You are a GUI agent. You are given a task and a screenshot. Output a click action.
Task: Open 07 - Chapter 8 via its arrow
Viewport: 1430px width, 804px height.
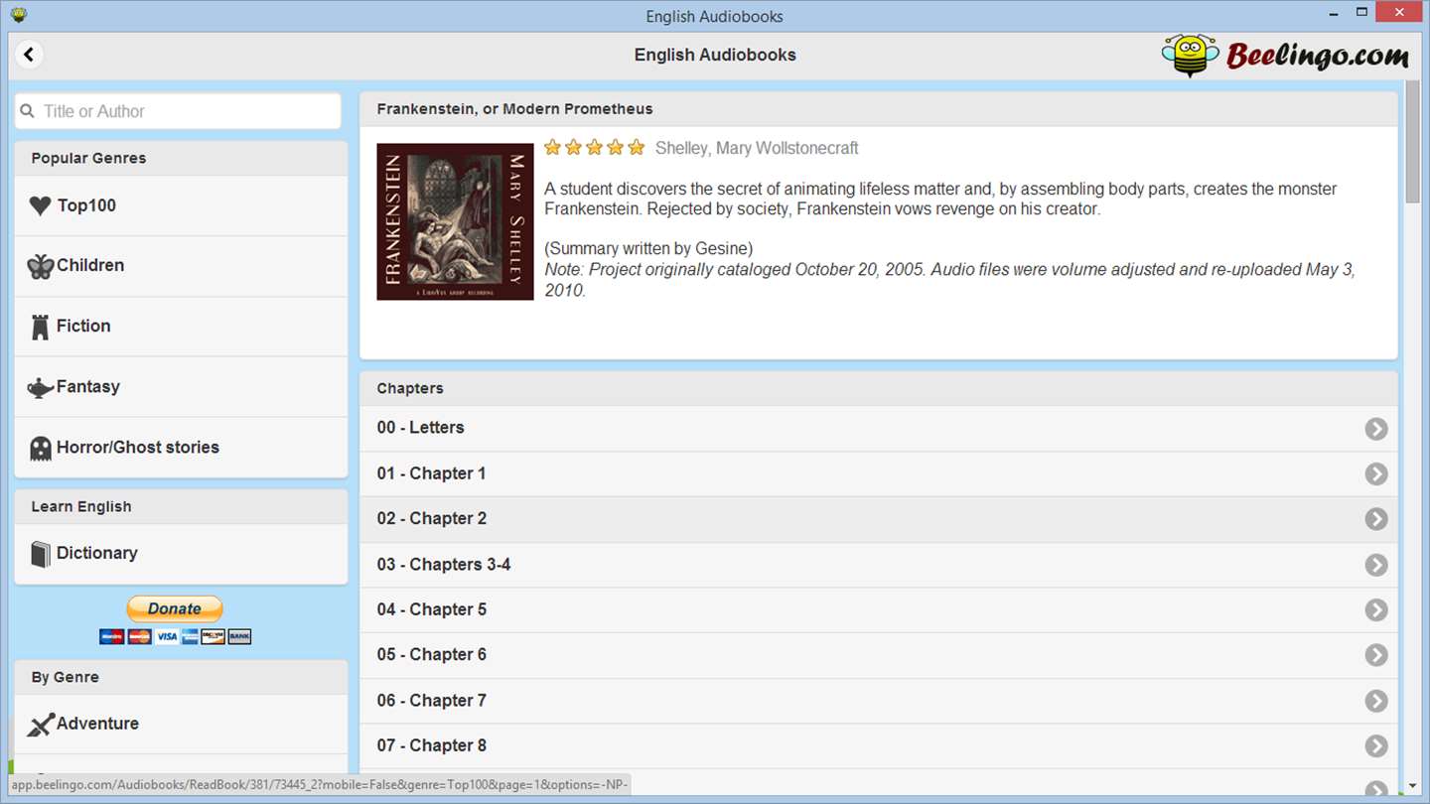[x=1375, y=746]
